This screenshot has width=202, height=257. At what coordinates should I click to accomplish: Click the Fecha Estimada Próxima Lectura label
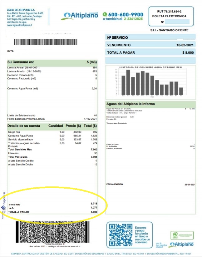click(26, 119)
